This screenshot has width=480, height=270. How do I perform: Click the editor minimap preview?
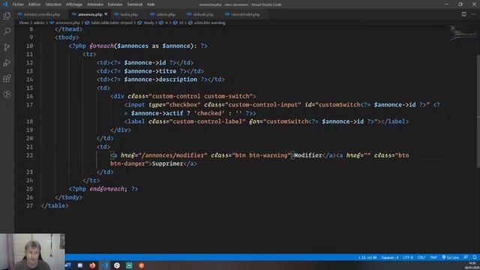click(x=462, y=33)
